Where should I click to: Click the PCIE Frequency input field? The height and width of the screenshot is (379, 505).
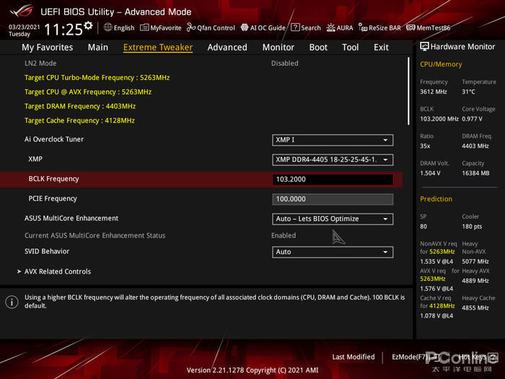point(333,199)
